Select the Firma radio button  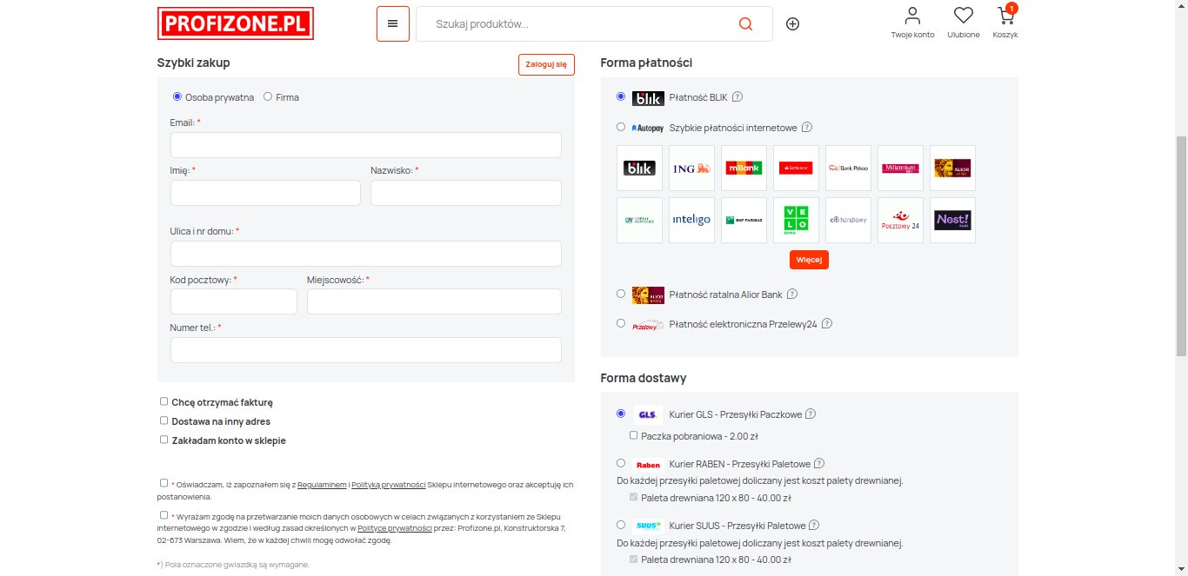pos(268,97)
